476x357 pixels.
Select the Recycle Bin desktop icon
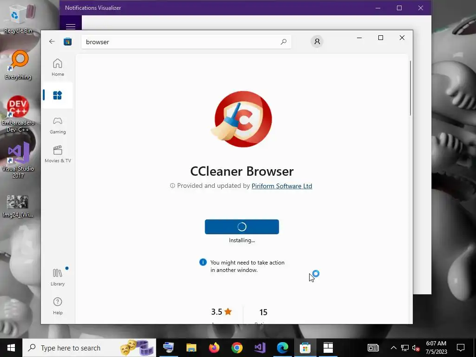click(18, 19)
